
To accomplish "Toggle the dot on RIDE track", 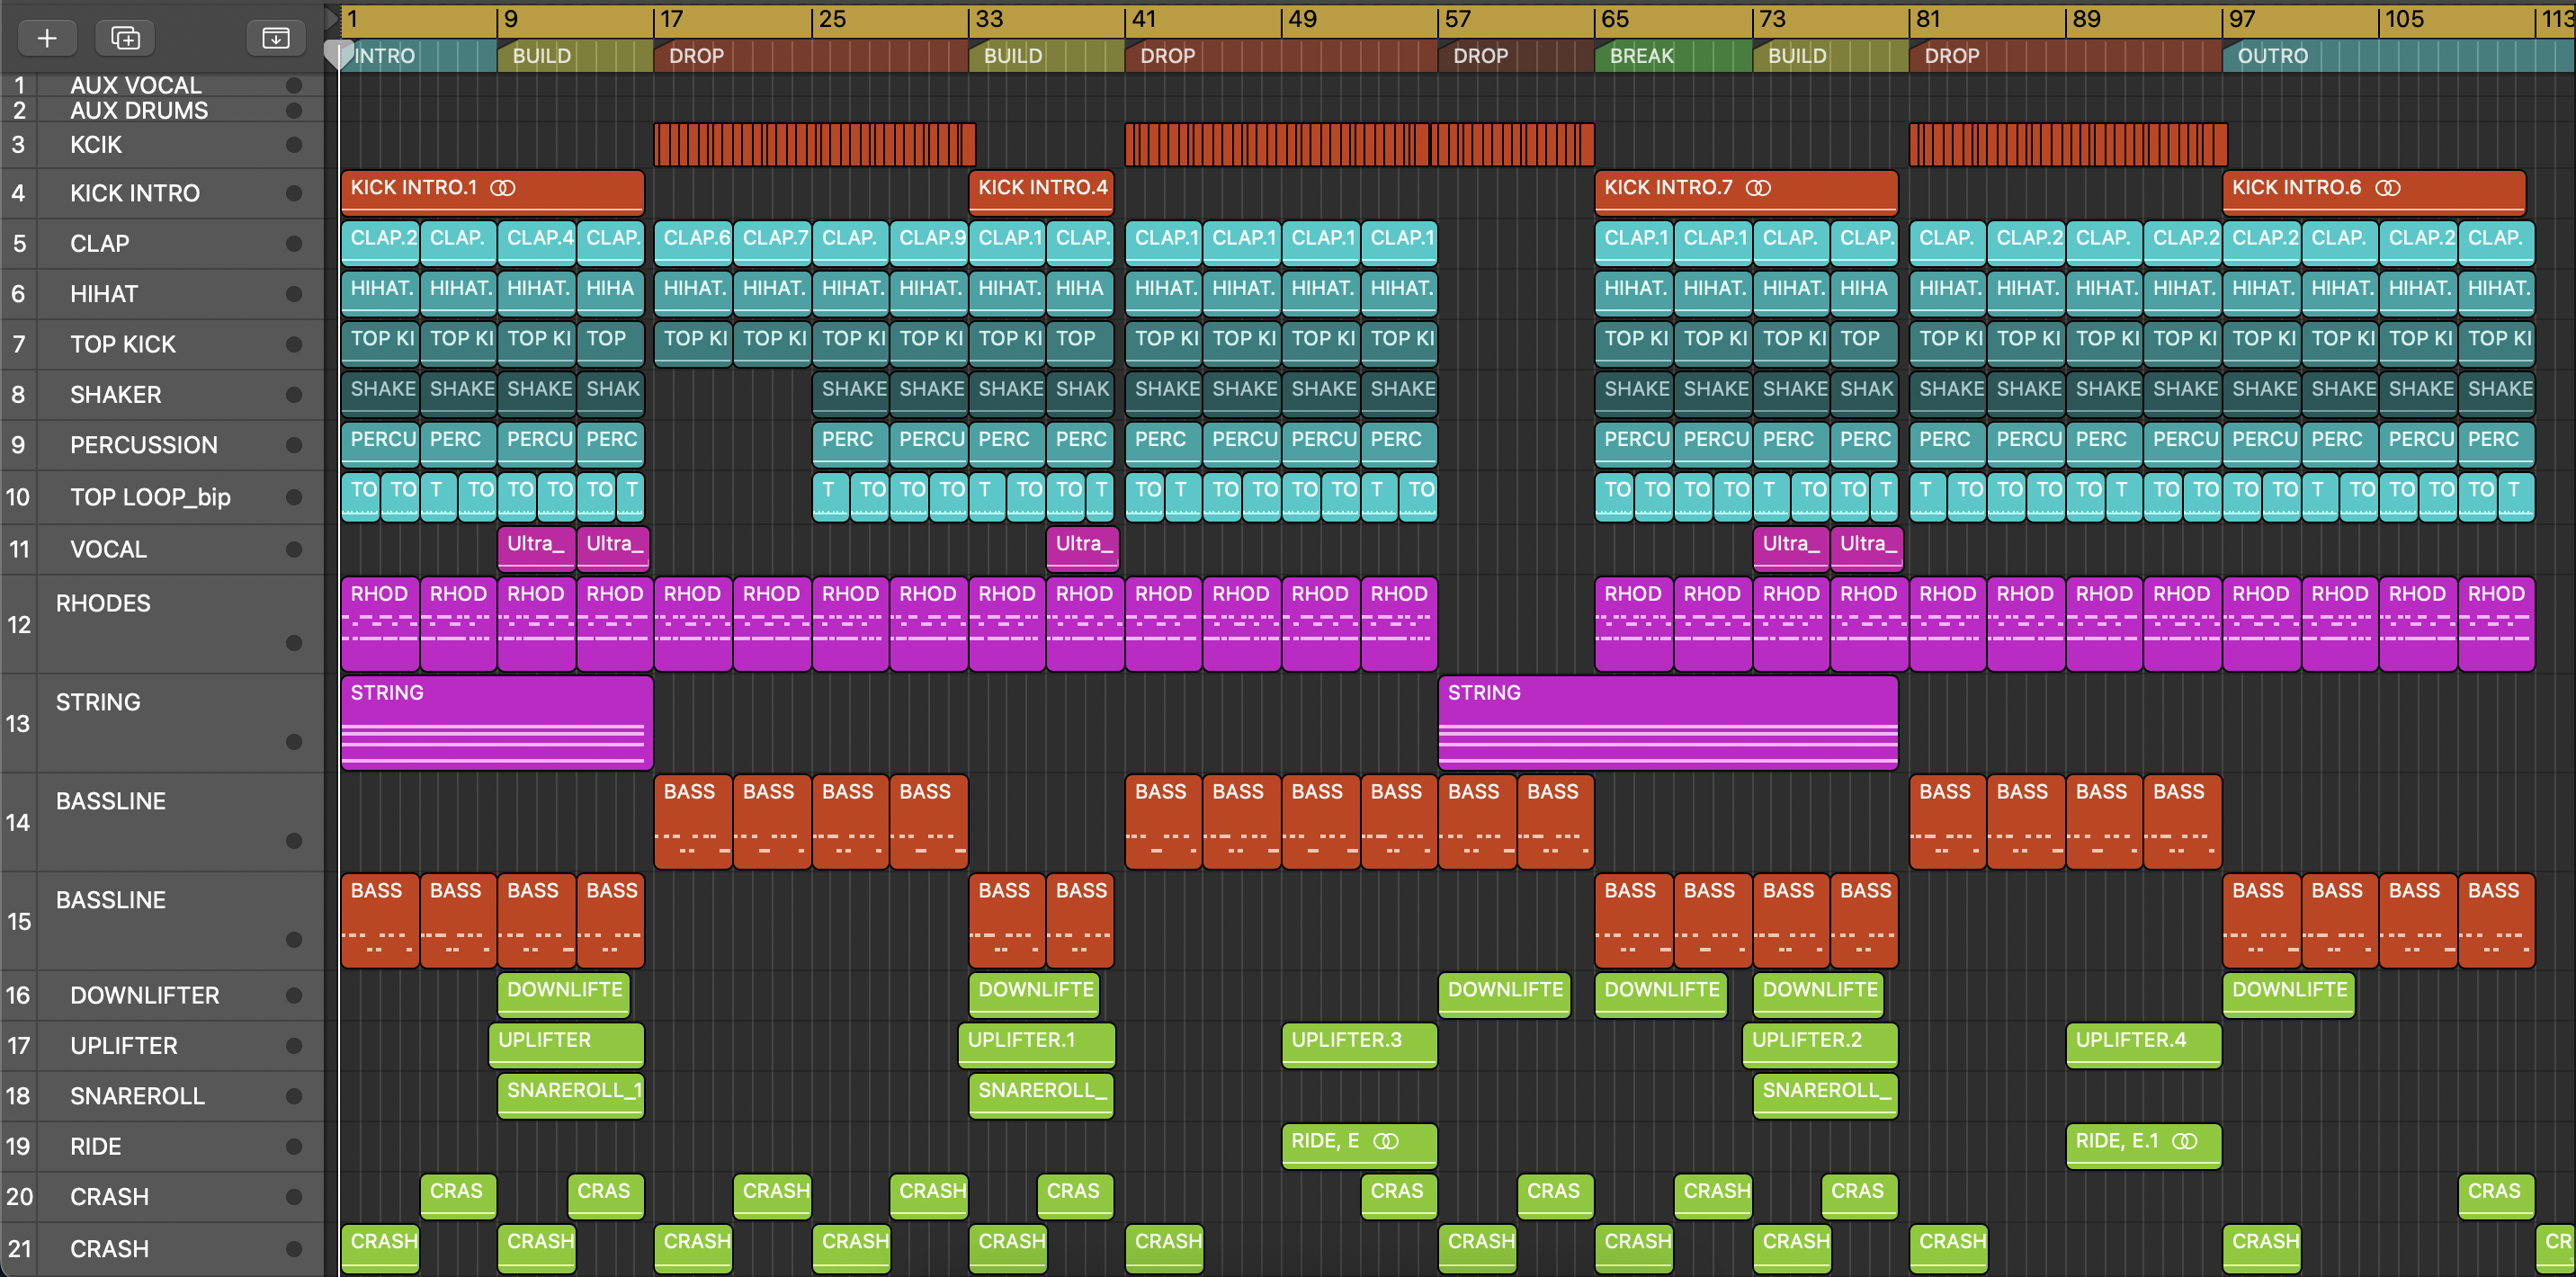I will click(x=294, y=1146).
